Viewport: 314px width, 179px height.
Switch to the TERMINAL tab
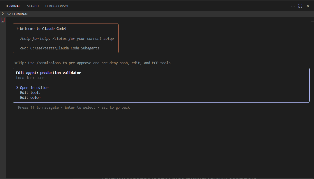(13, 6)
